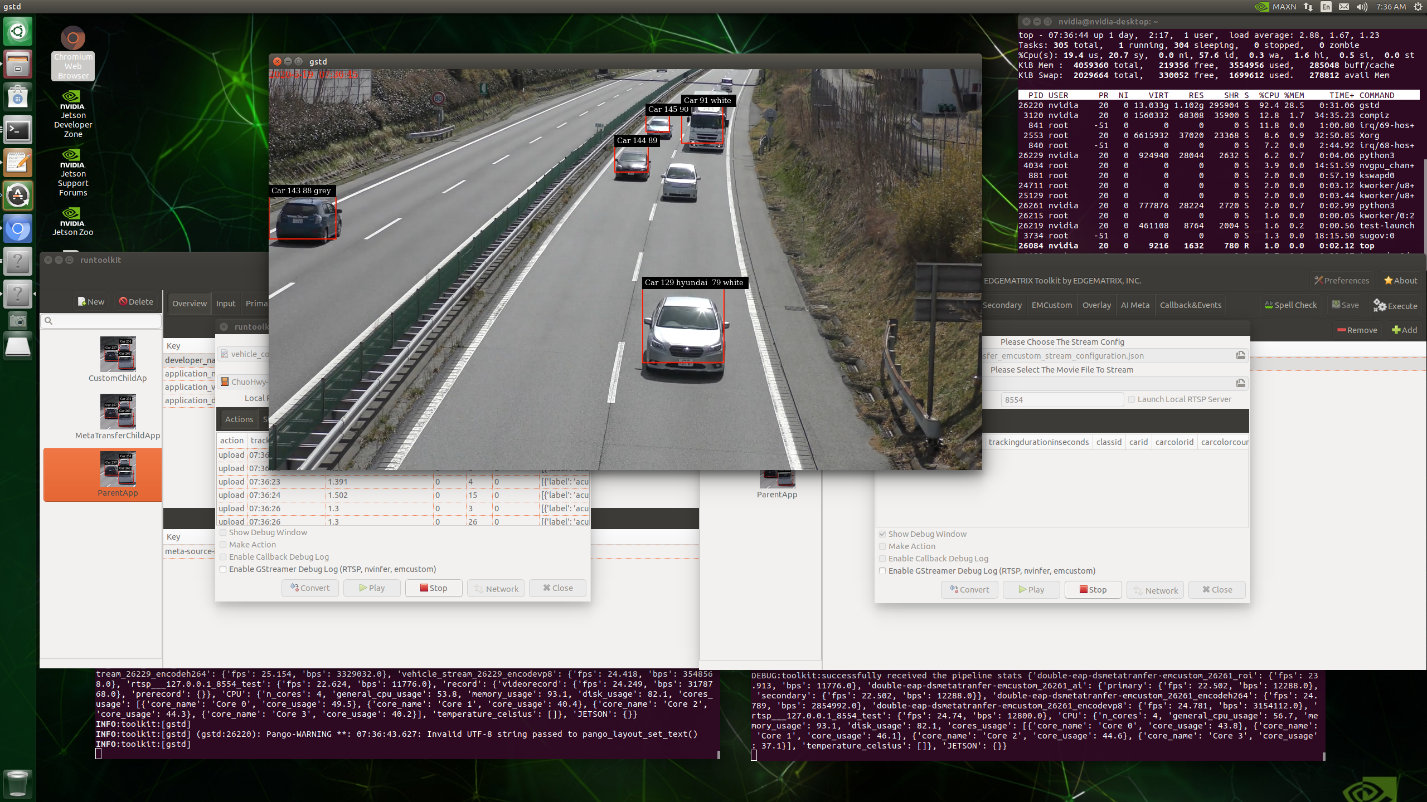Open the Ubuntu dash from the launcher
This screenshot has width=1427, height=802.
coord(18,31)
